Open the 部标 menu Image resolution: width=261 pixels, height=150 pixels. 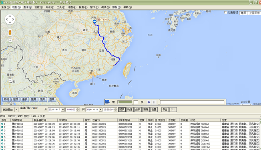point(116,7)
